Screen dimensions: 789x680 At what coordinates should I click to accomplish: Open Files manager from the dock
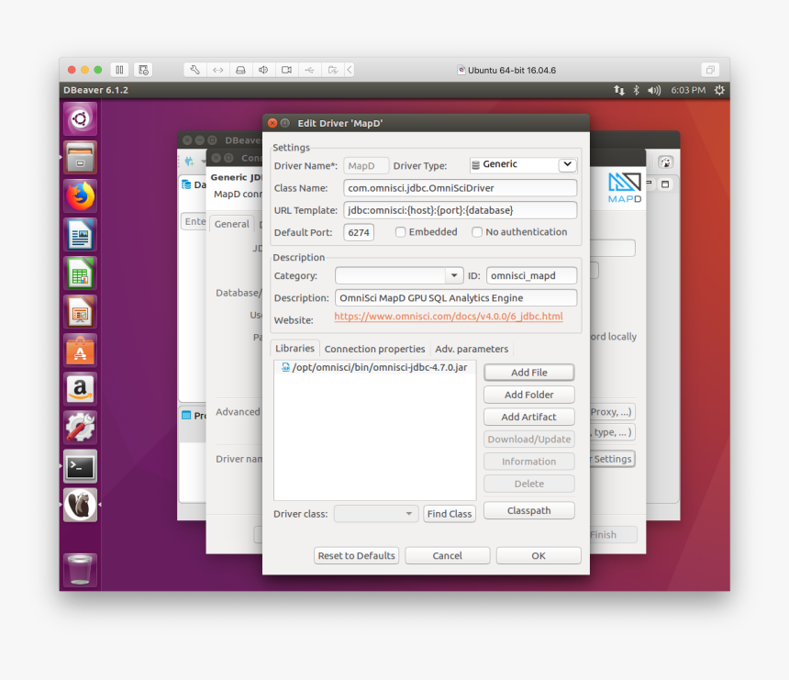coord(80,158)
